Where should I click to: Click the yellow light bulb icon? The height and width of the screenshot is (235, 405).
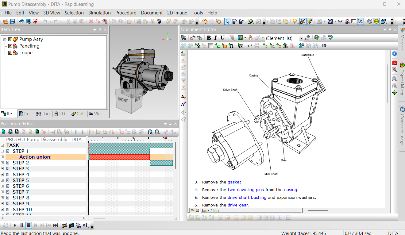295,21
